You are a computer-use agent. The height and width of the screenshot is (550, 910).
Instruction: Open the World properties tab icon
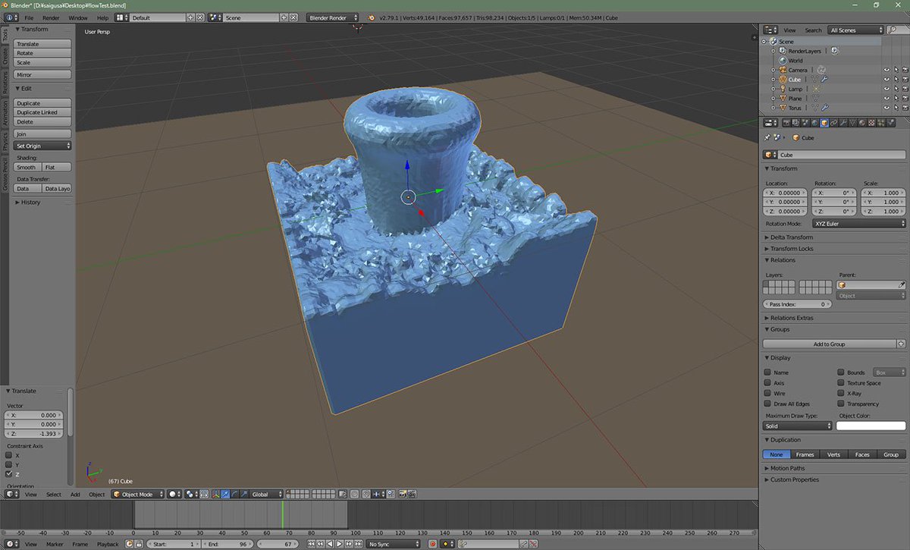[814, 122]
